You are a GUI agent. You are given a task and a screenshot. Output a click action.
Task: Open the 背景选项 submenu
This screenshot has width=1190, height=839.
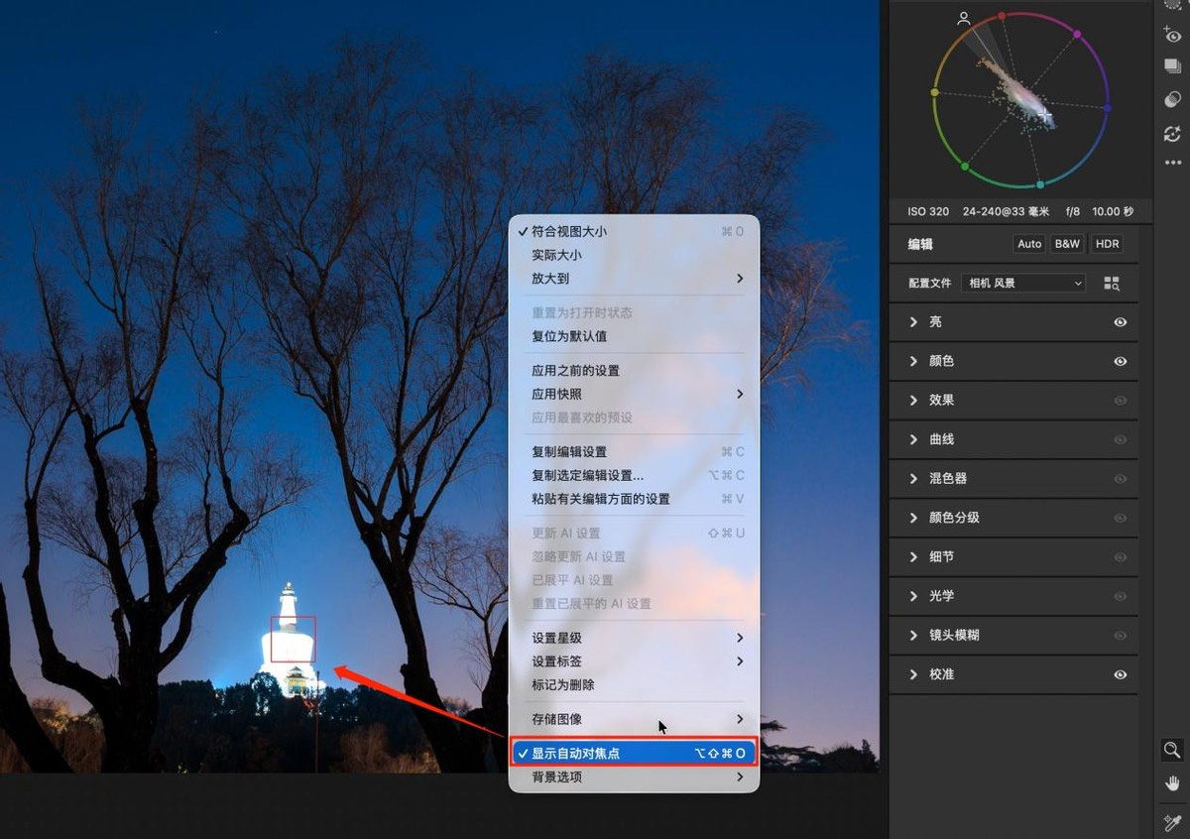point(634,777)
